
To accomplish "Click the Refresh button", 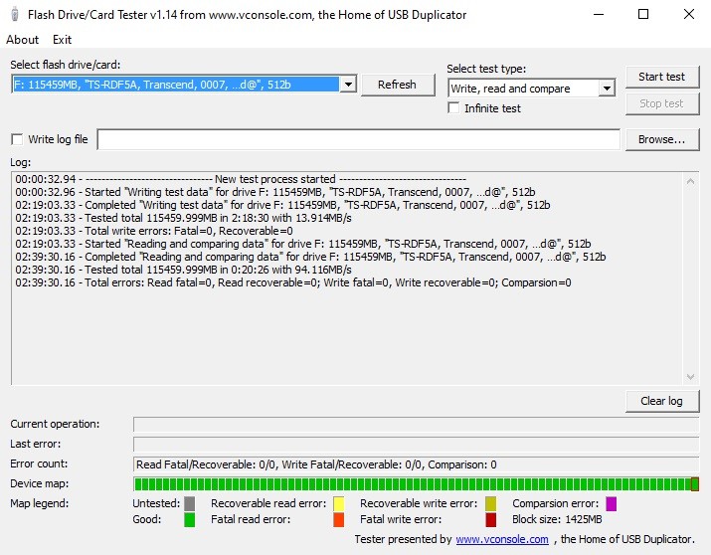I will pyautogui.click(x=397, y=85).
